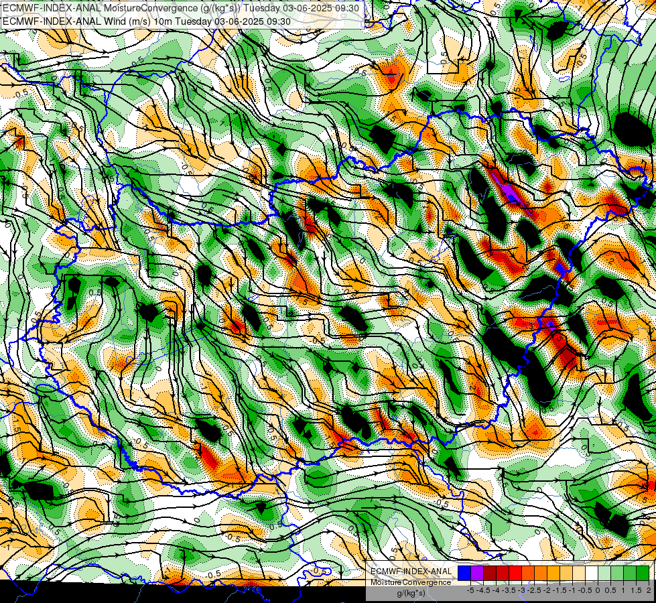This screenshot has height=603, width=656.
Task: Click the white swatch between -0.5 and 0
Action: (x=592, y=573)
